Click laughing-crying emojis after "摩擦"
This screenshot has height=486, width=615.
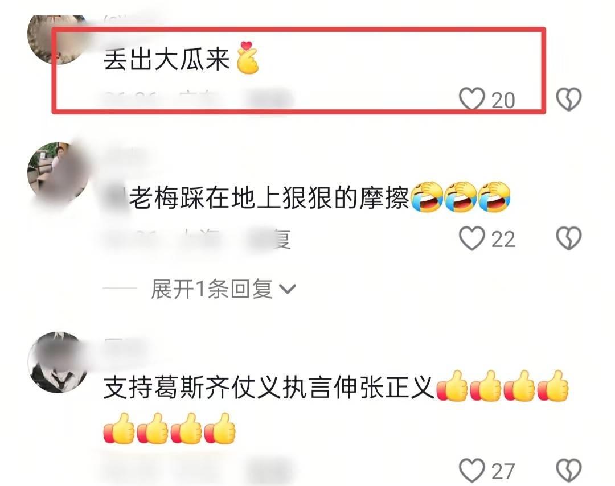(x=461, y=197)
